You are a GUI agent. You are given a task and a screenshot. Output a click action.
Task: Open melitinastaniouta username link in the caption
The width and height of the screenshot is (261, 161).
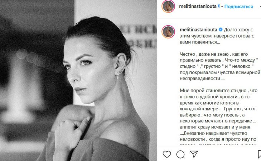198,30
